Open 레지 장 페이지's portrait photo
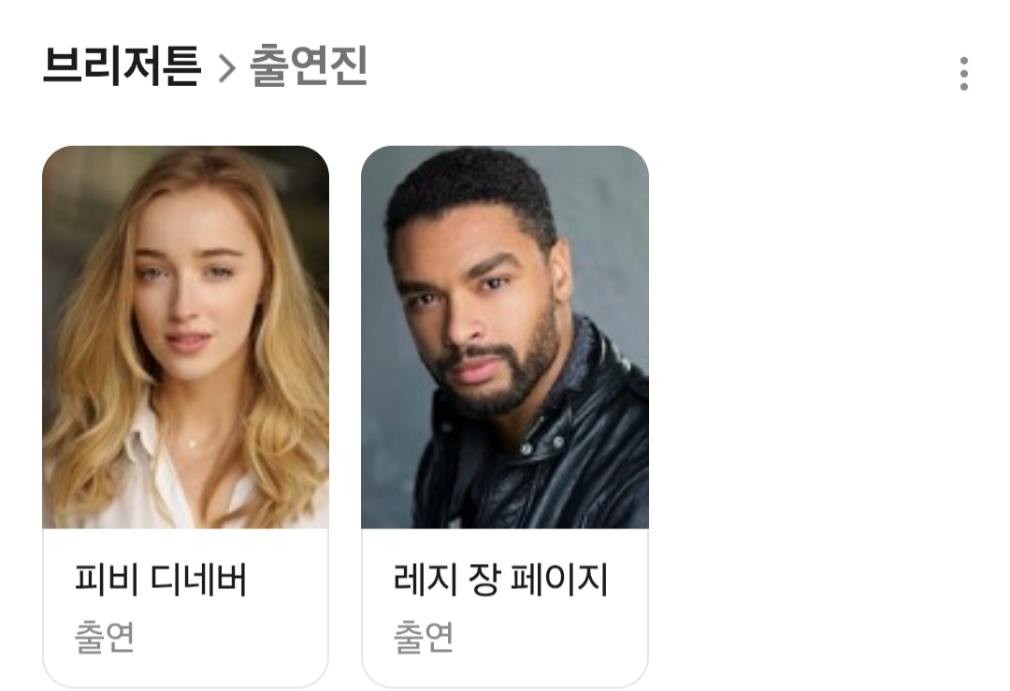Image resolution: width=1010 pixels, height=691 pixels. click(504, 337)
